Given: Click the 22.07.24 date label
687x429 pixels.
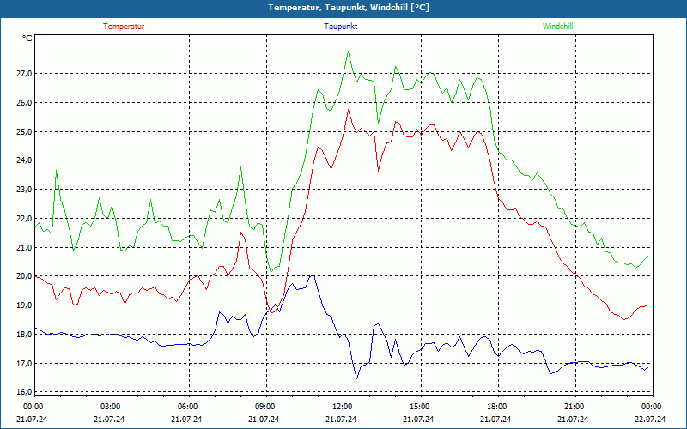Looking at the screenshot, I should pyautogui.click(x=651, y=420).
